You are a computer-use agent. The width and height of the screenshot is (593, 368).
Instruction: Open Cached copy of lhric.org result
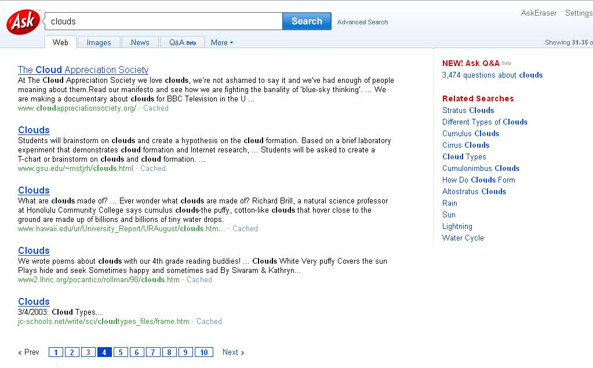point(199,280)
